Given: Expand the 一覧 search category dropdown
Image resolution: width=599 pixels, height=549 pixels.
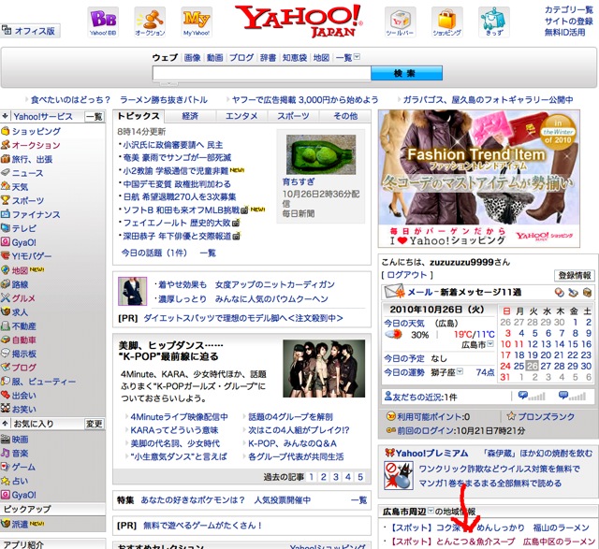Looking at the screenshot, I should point(357,57).
